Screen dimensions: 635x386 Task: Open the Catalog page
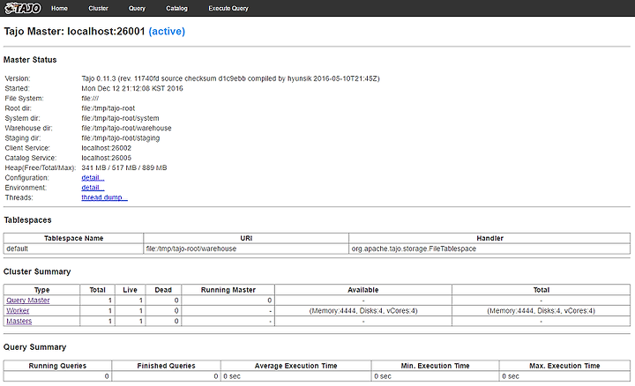click(177, 9)
